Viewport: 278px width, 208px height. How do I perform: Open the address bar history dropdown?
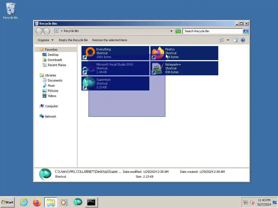click(171, 31)
